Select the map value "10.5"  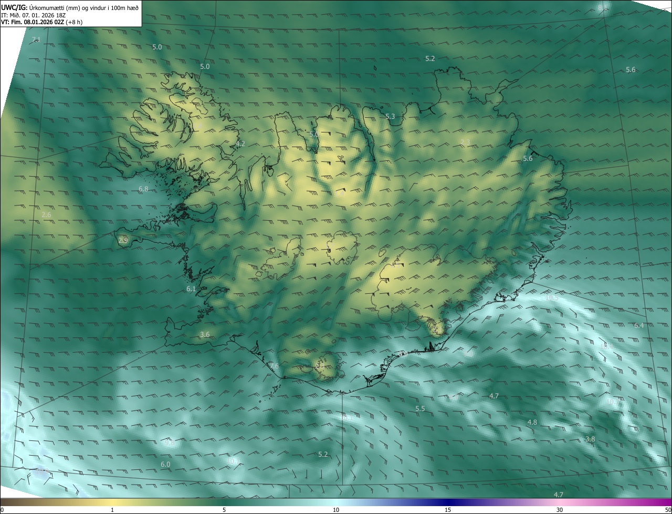pos(552,298)
